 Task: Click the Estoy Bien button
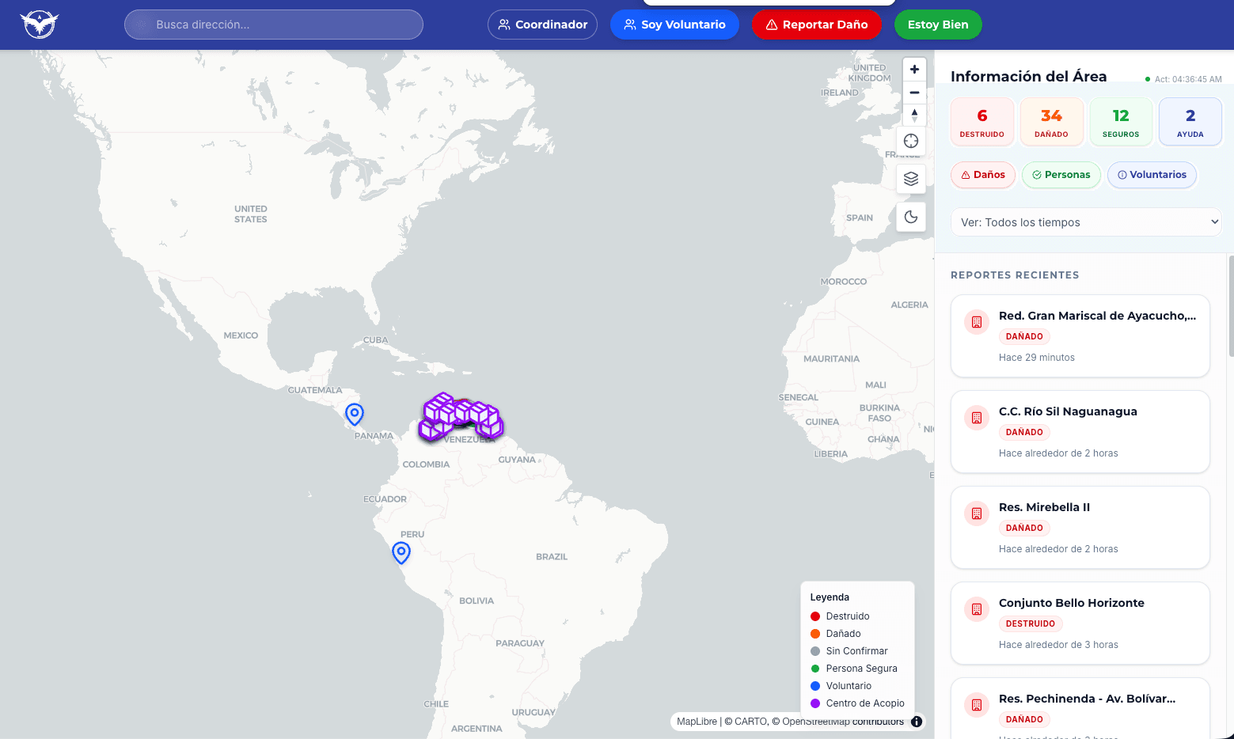click(938, 25)
